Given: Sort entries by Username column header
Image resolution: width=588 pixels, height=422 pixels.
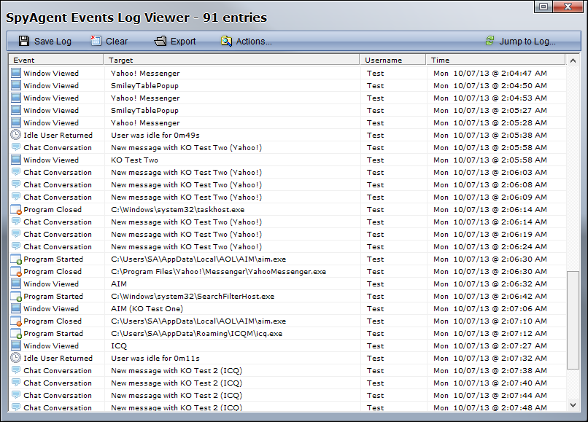Looking at the screenshot, I should click(392, 60).
